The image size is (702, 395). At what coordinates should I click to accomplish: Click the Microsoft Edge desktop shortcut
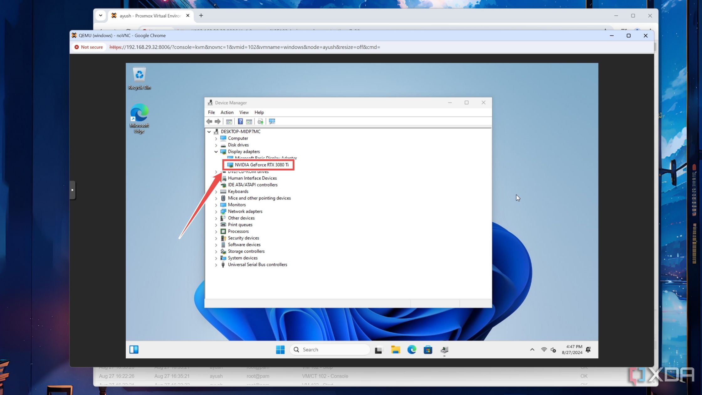tap(139, 118)
